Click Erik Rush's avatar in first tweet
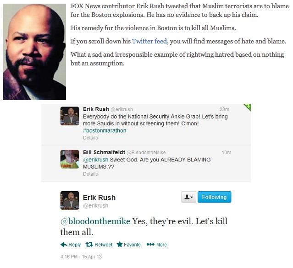This screenshot has width=293, height=268. pos(70,116)
